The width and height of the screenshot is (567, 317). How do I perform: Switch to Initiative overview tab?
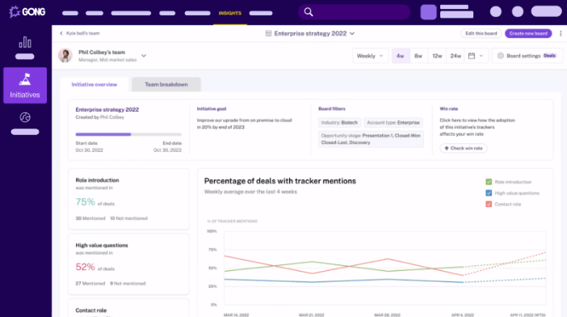pyautogui.click(x=94, y=84)
